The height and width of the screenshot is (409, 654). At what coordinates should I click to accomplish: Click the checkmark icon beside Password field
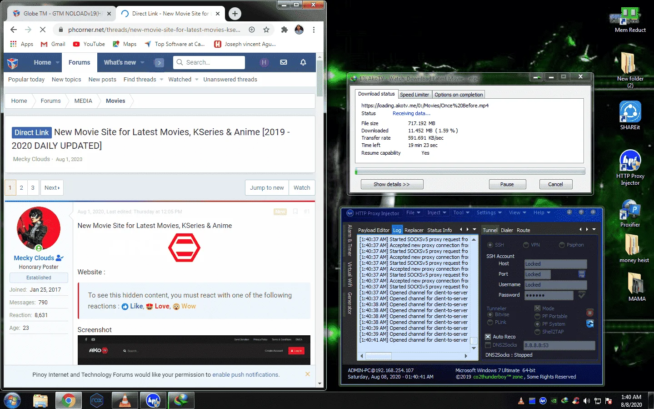tap(581, 295)
